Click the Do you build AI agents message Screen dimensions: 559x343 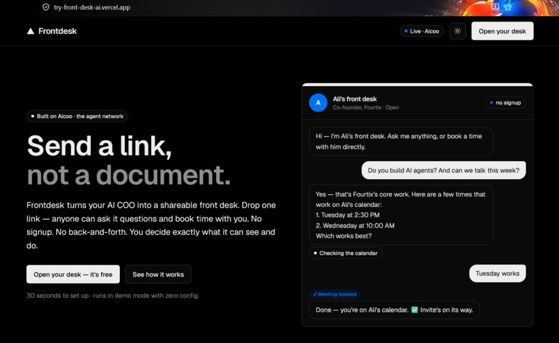tap(443, 170)
